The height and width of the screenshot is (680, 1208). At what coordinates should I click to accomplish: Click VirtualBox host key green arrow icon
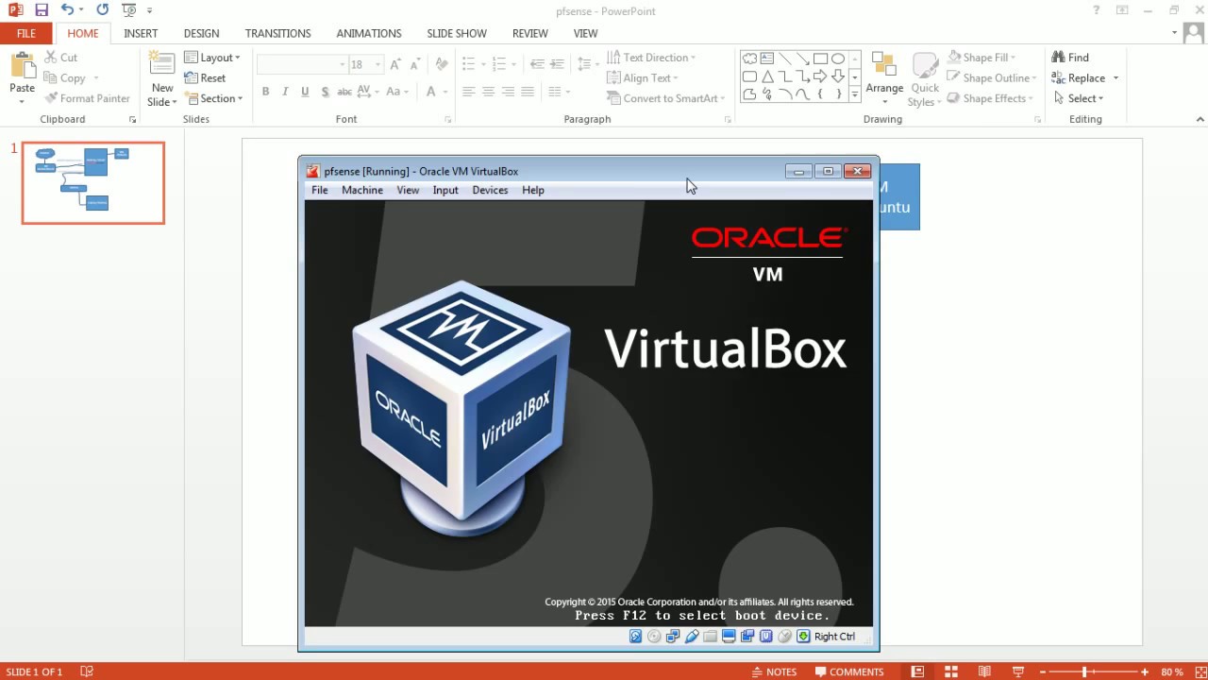(803, 637)
